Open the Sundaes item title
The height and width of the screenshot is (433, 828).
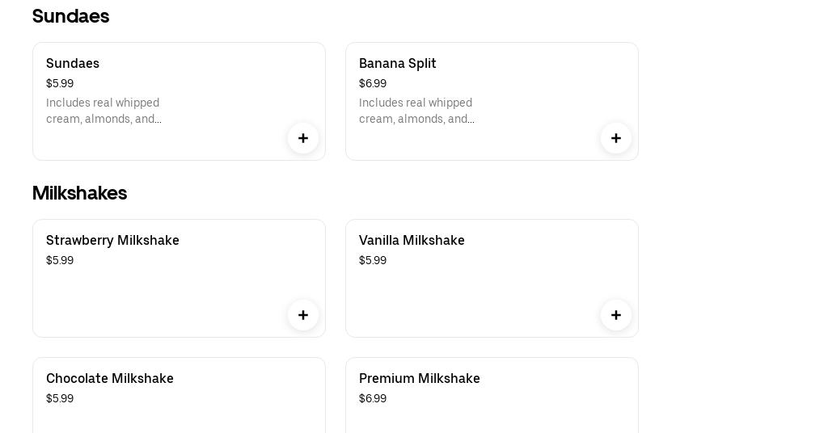point(73,64)
